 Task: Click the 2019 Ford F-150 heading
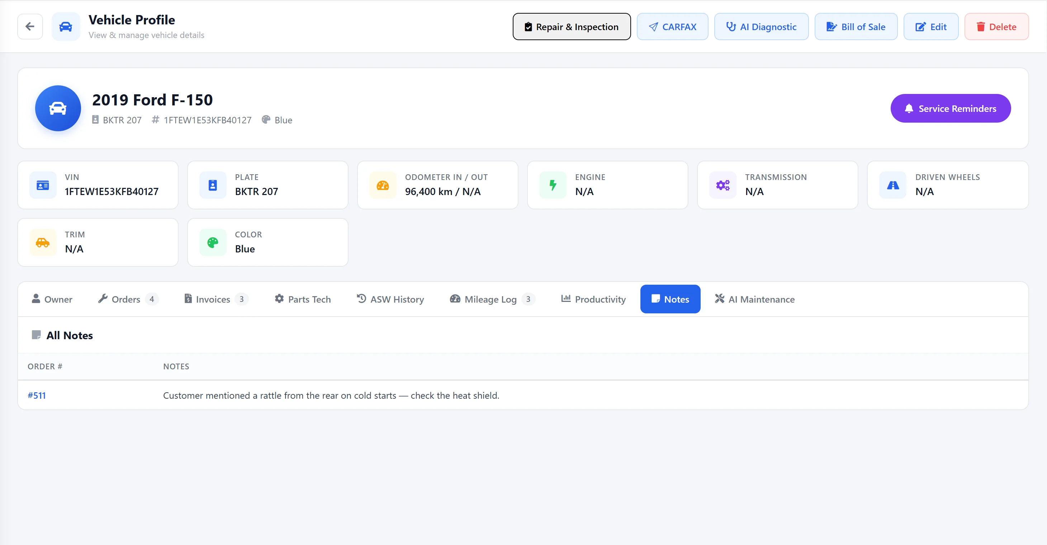152,100
